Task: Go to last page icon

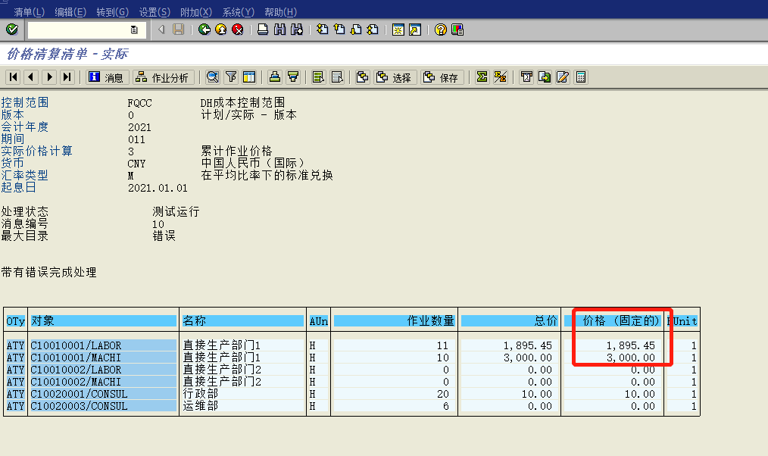Action: pos(373,30)
